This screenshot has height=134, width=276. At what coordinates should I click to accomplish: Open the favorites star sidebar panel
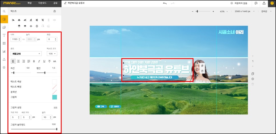[4, 67]
